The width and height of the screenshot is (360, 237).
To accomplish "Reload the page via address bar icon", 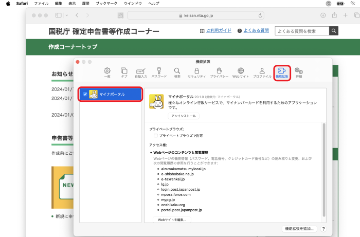I will (x=260, y=15).
